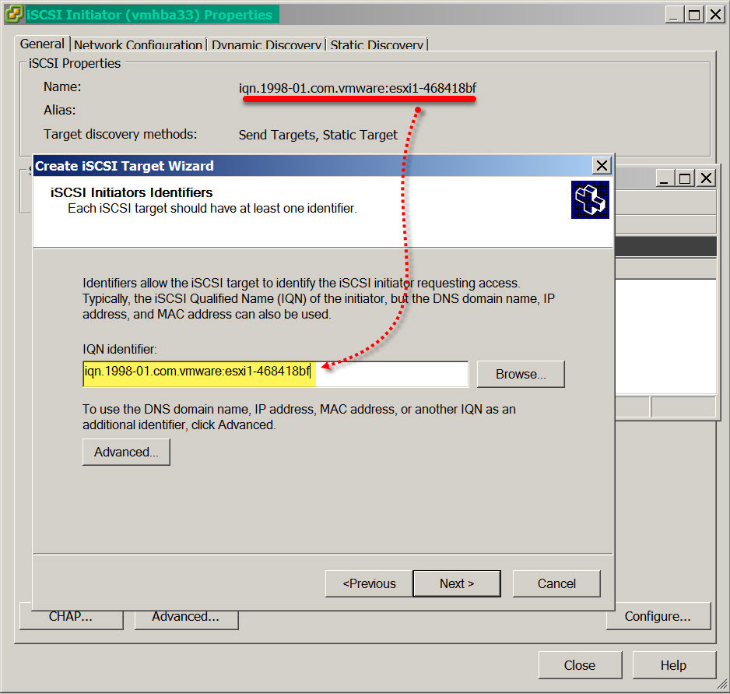Click the 'iSCSI Initiators Identifiers' heading
Image resolution: width=730 pixels, height=694 pixels.
tap(132, 192)
